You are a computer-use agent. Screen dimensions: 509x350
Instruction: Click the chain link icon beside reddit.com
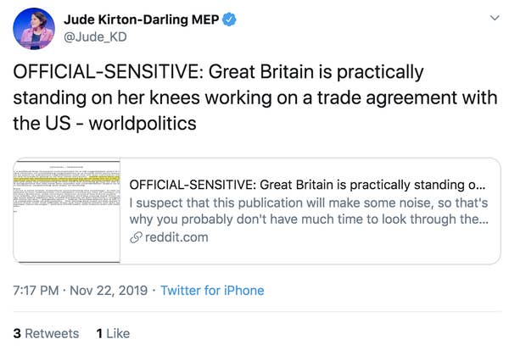tap(135, 237)
